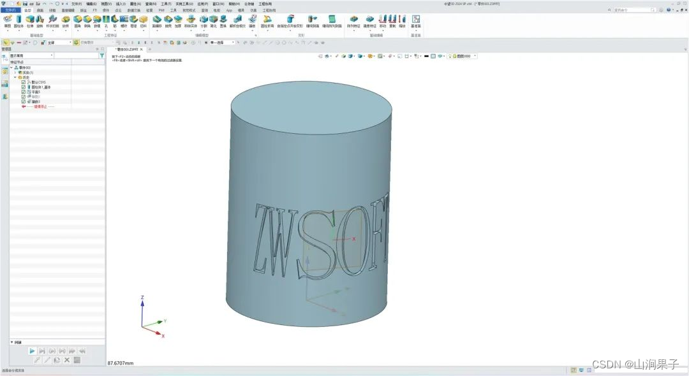
Task: Play the history replay
Action: click(32, 351)
